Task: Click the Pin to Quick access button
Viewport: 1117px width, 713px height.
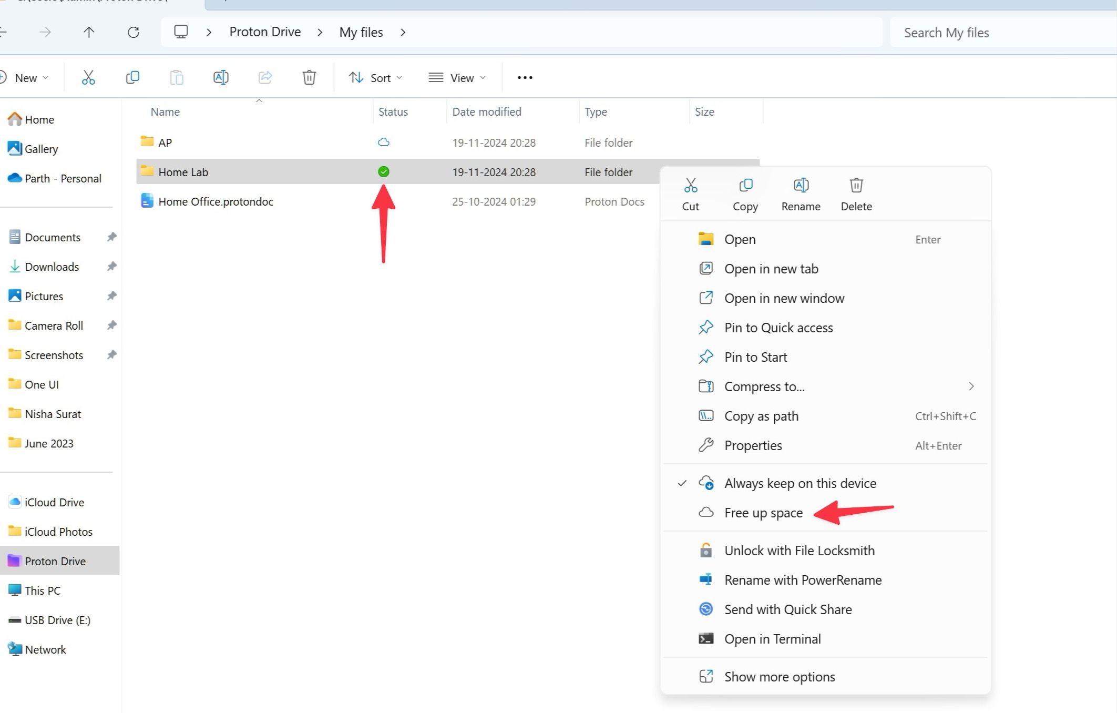Action: 778,327
